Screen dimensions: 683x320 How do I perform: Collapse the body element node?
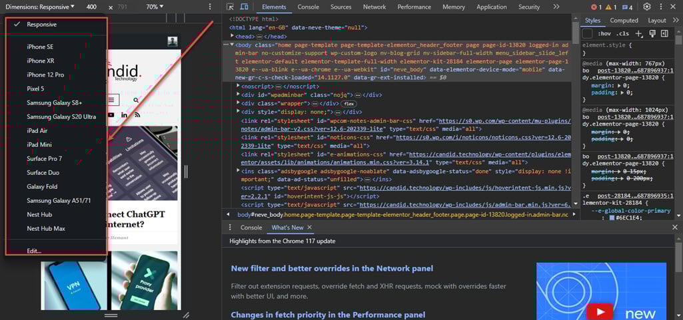(232, 45)
